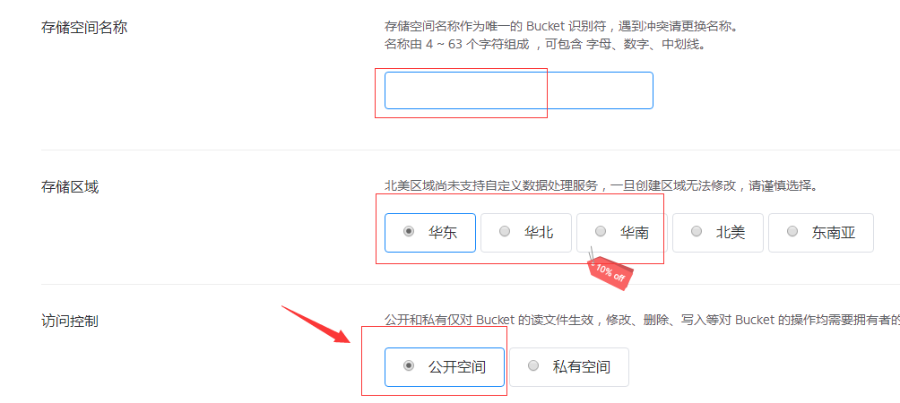Select the 华北 storage region

point(526,233)
